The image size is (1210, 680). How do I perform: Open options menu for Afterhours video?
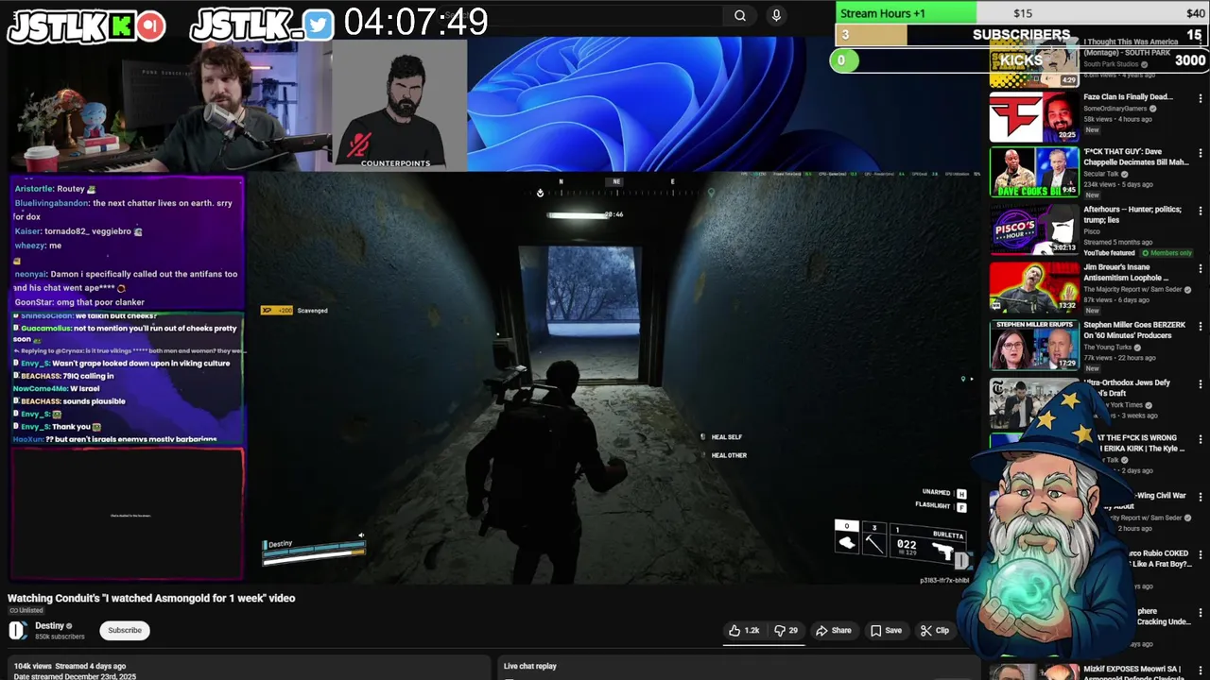[1201, 212]
